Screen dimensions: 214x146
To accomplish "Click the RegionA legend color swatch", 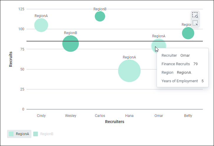I will 11,134.
